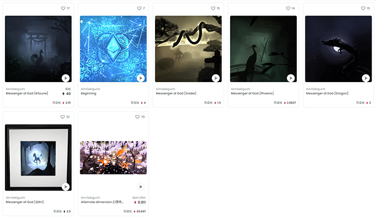Like the Messenger of God [Kitsune] card

[x=63, y=9]
